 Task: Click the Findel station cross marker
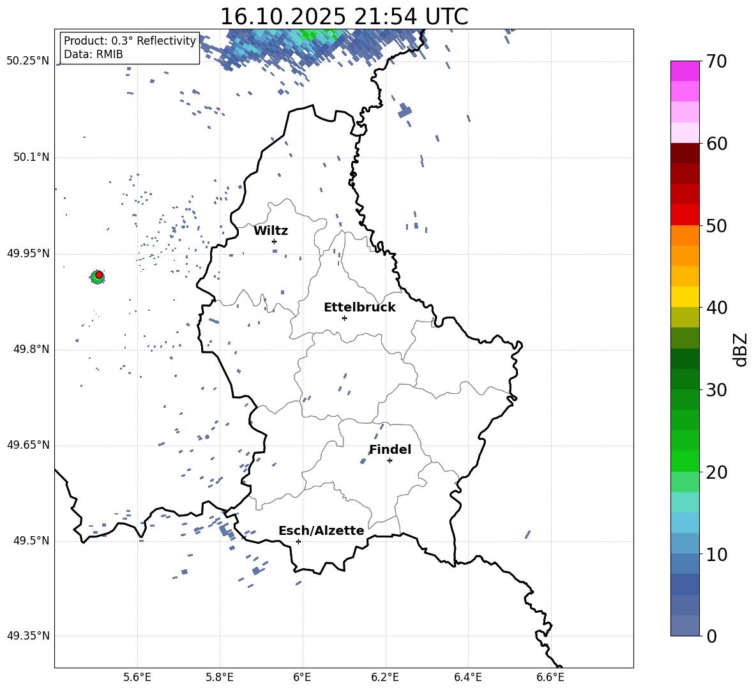point(389,461)
